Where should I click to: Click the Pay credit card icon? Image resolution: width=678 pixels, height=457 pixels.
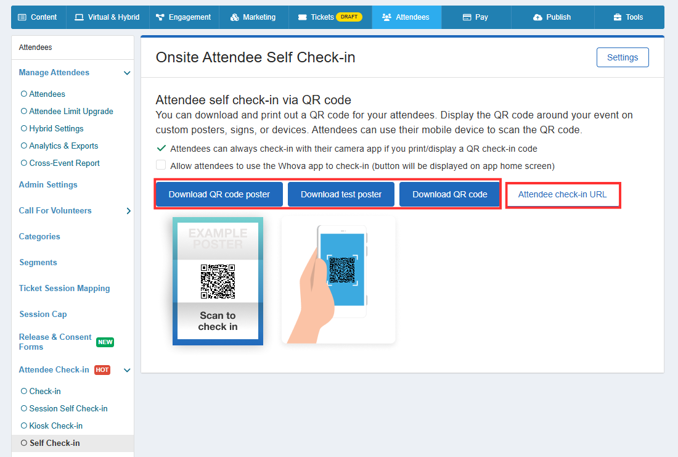tap(467, 17)
